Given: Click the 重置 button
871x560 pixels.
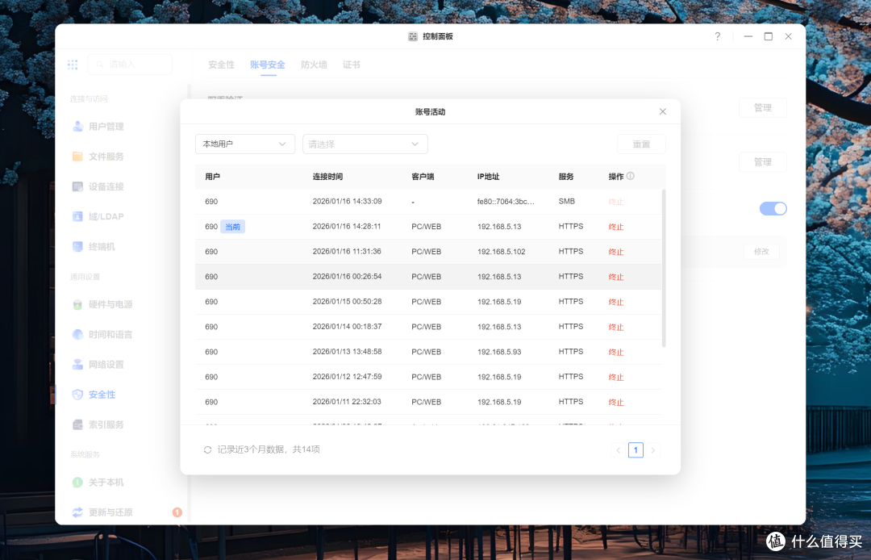Looking at the screenshot, I should (x=641, y=144).
